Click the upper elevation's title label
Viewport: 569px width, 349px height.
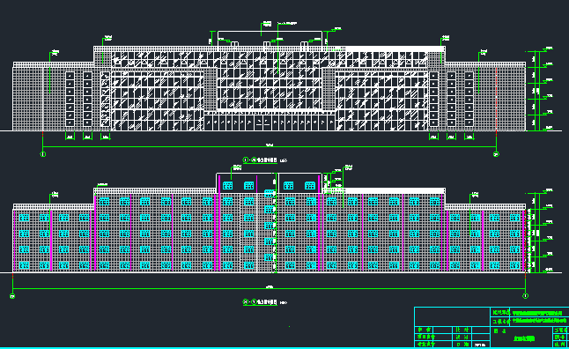click(260, 160)
